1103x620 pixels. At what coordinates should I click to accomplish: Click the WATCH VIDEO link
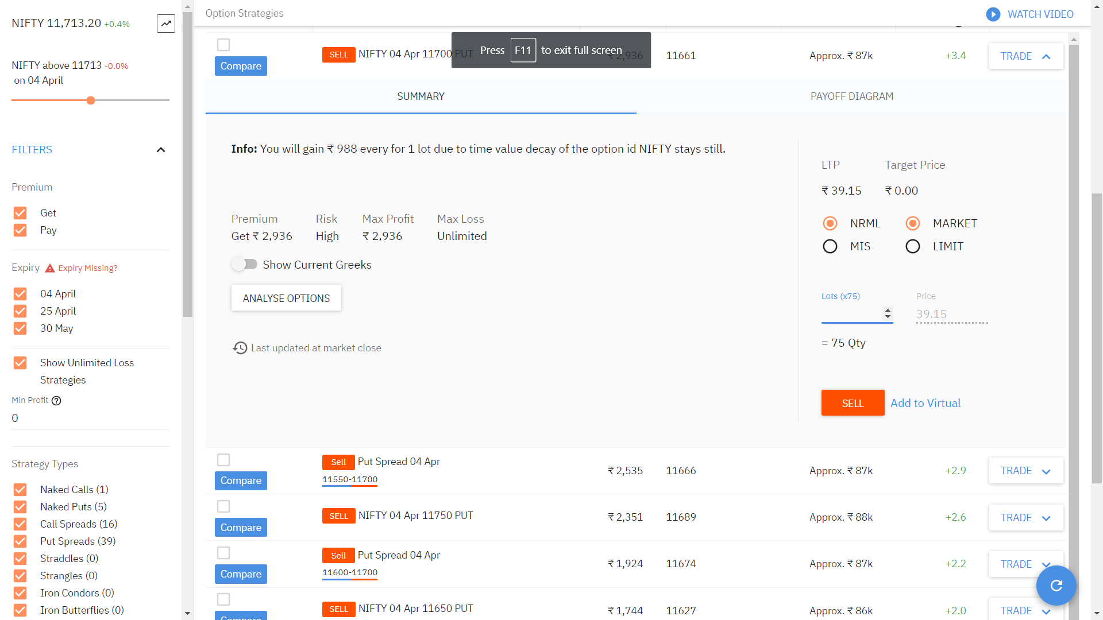(x=1040, y=14)
